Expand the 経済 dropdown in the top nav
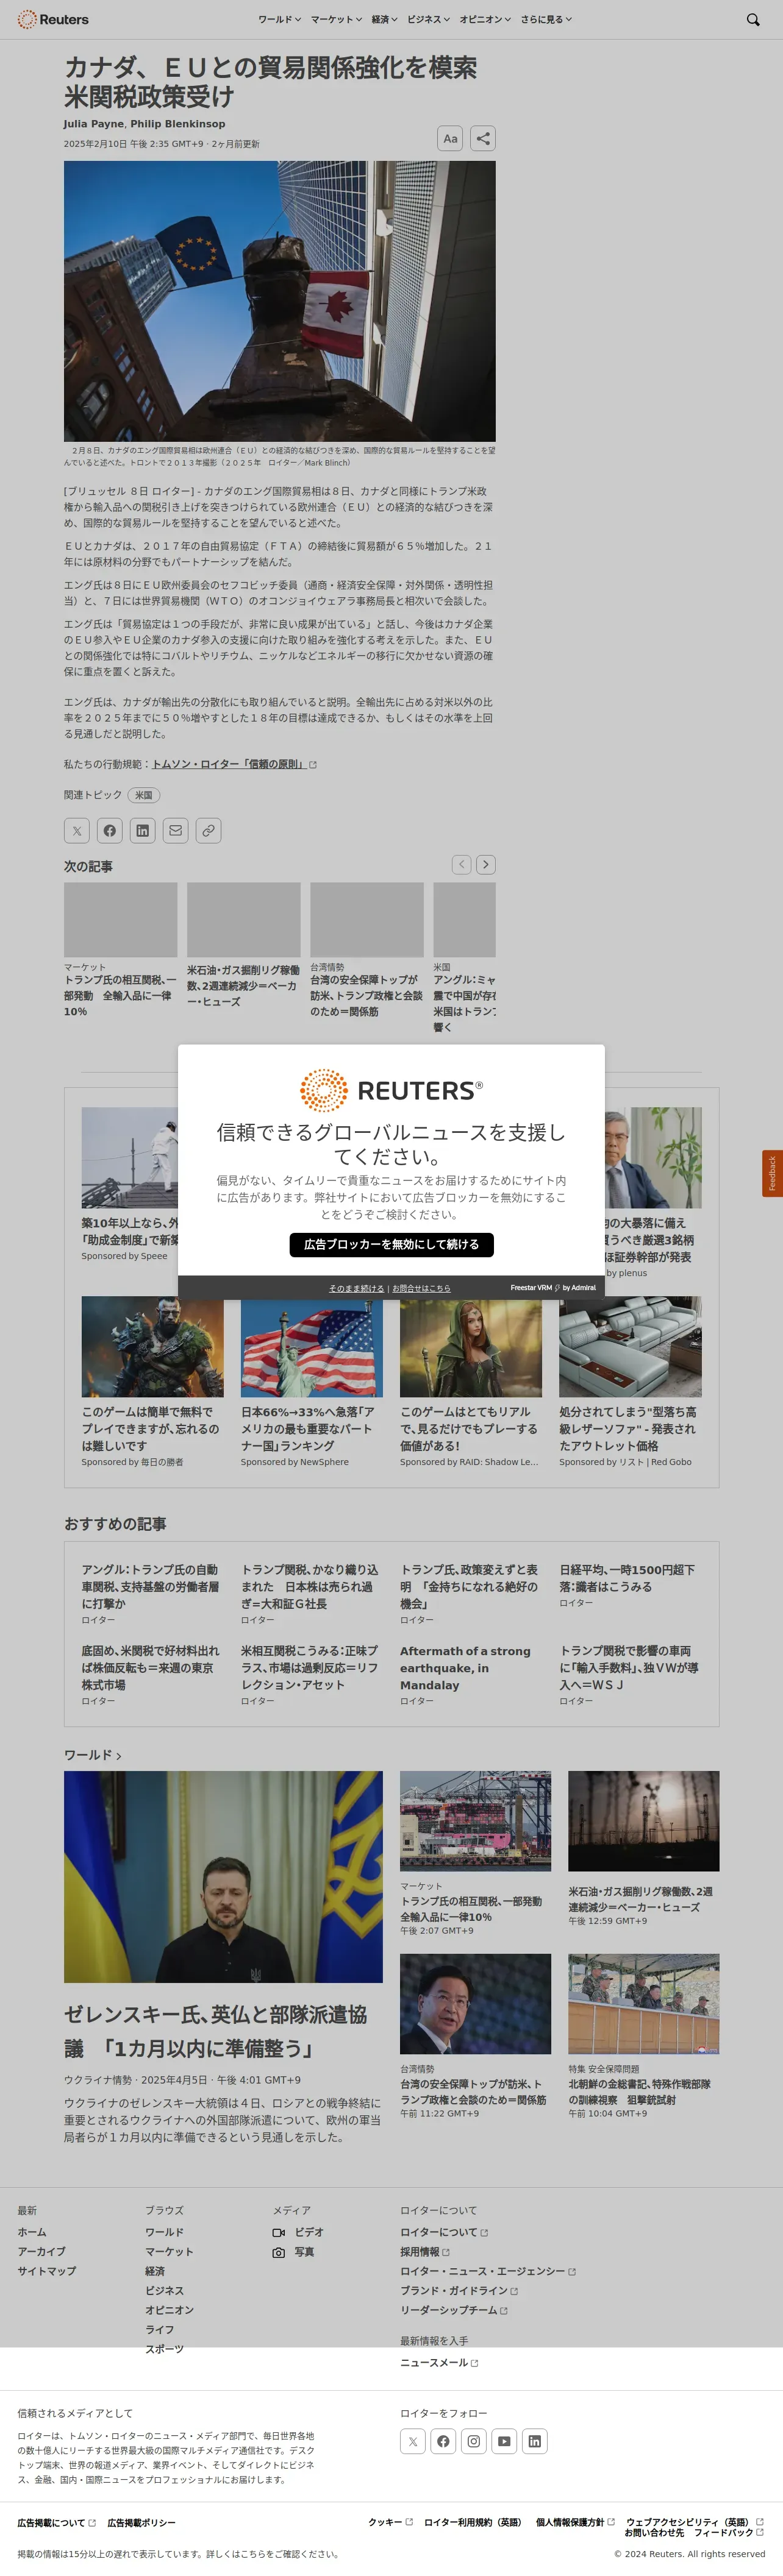 [x=385, y=19]
